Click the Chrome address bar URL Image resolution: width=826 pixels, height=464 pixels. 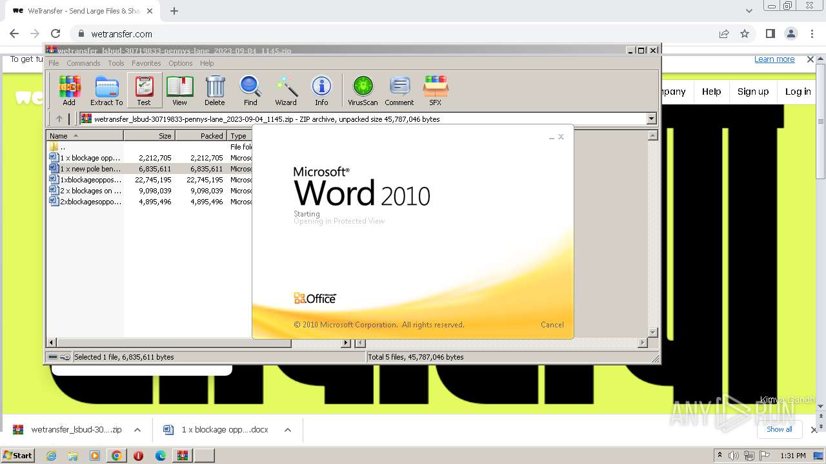click(121, 34)
